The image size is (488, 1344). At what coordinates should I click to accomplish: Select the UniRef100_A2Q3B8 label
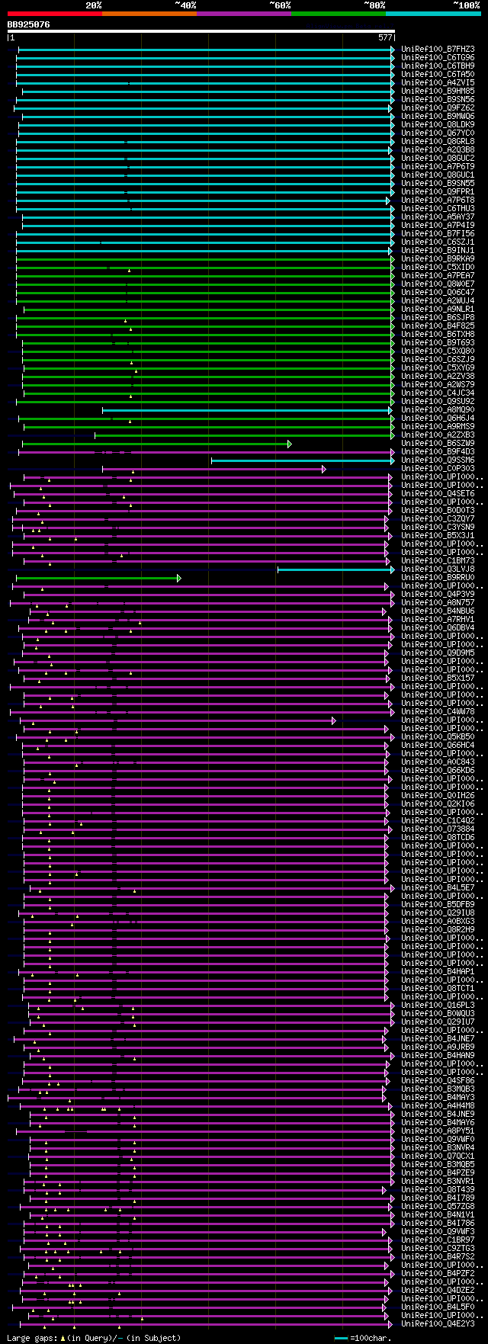(x=438, y=150)
